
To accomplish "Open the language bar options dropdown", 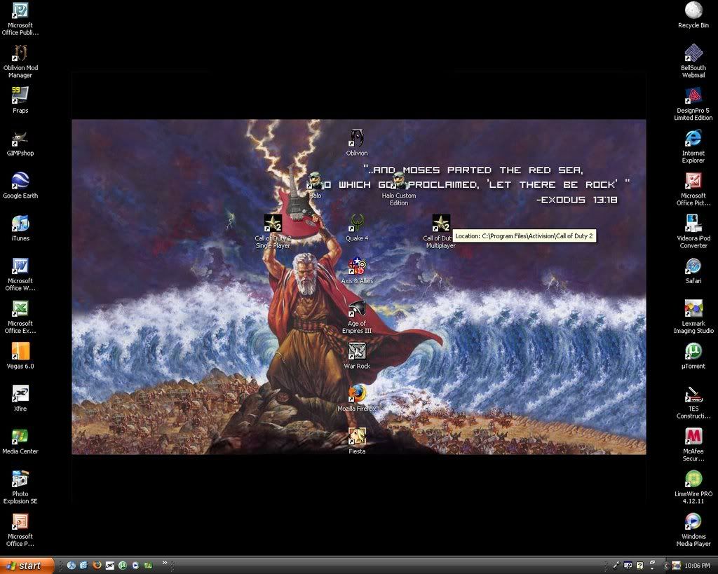I will 652,568.
